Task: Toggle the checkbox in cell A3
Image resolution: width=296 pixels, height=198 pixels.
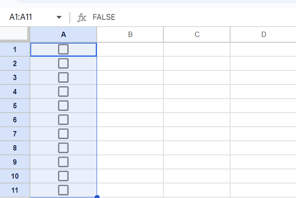Action: click(63, 77)
